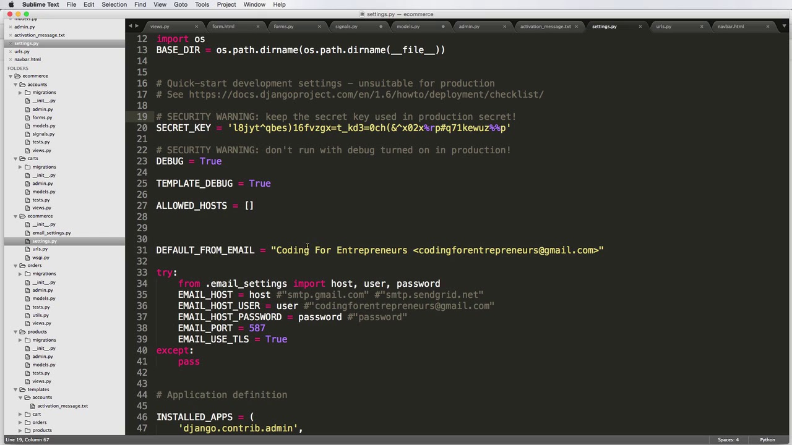Close the settings.py tab

click(x=640, y=27)
